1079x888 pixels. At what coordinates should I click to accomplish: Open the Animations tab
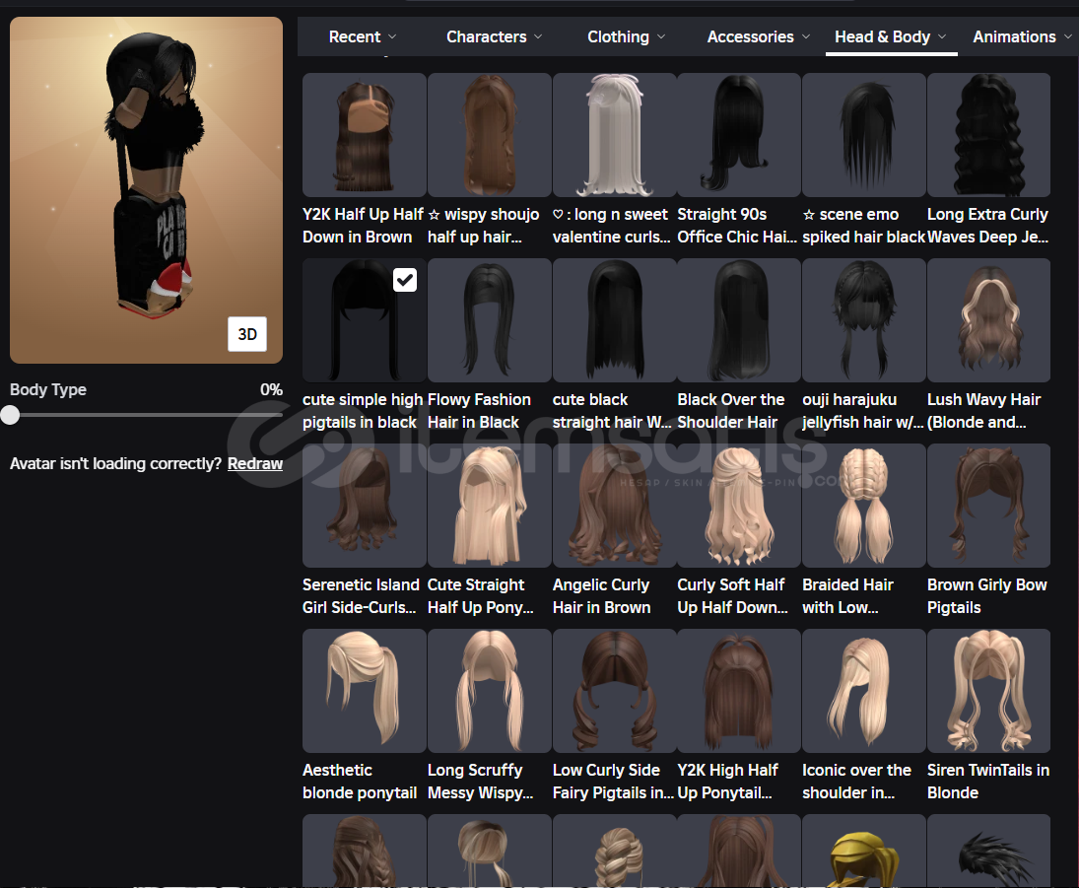tap(1014, 36)
